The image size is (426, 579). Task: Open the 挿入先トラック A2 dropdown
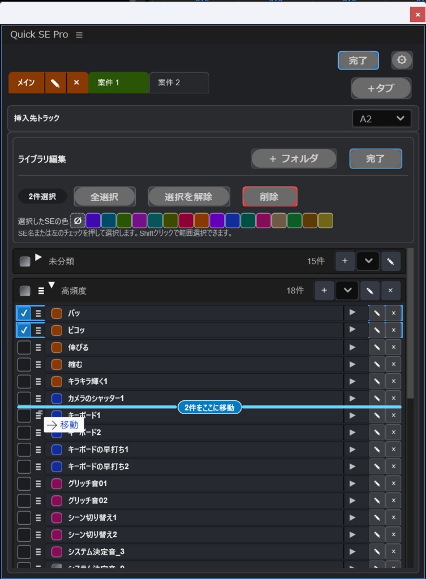pos(382,119)
